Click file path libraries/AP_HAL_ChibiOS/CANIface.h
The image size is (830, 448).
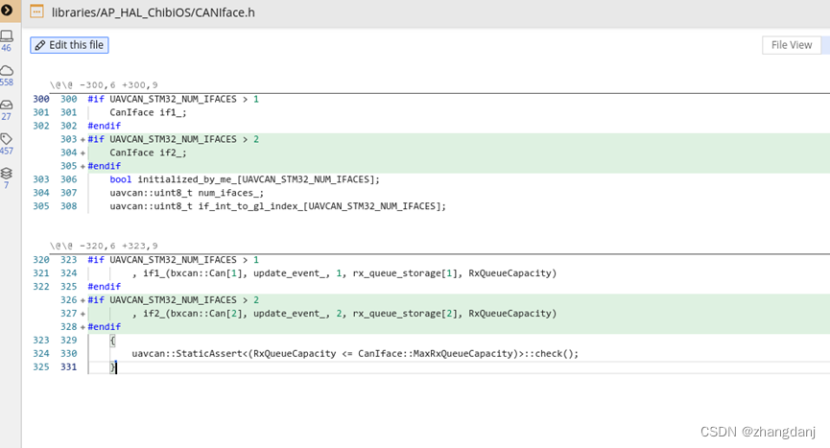click(153, 12)
